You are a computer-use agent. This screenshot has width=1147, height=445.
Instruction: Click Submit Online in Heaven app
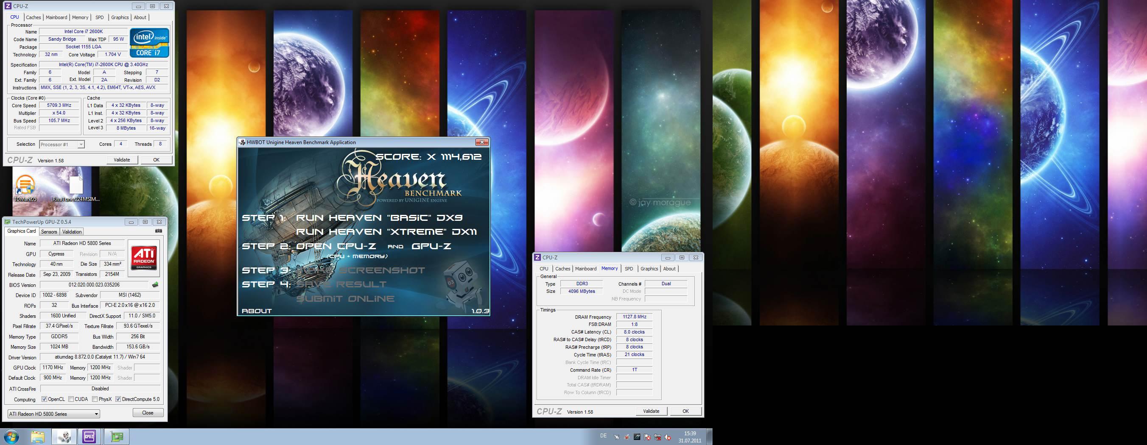345,299
